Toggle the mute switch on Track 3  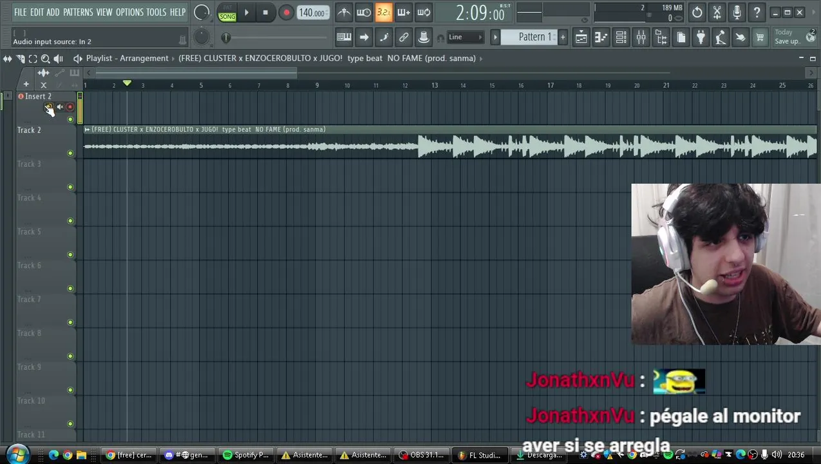[70, 187]
